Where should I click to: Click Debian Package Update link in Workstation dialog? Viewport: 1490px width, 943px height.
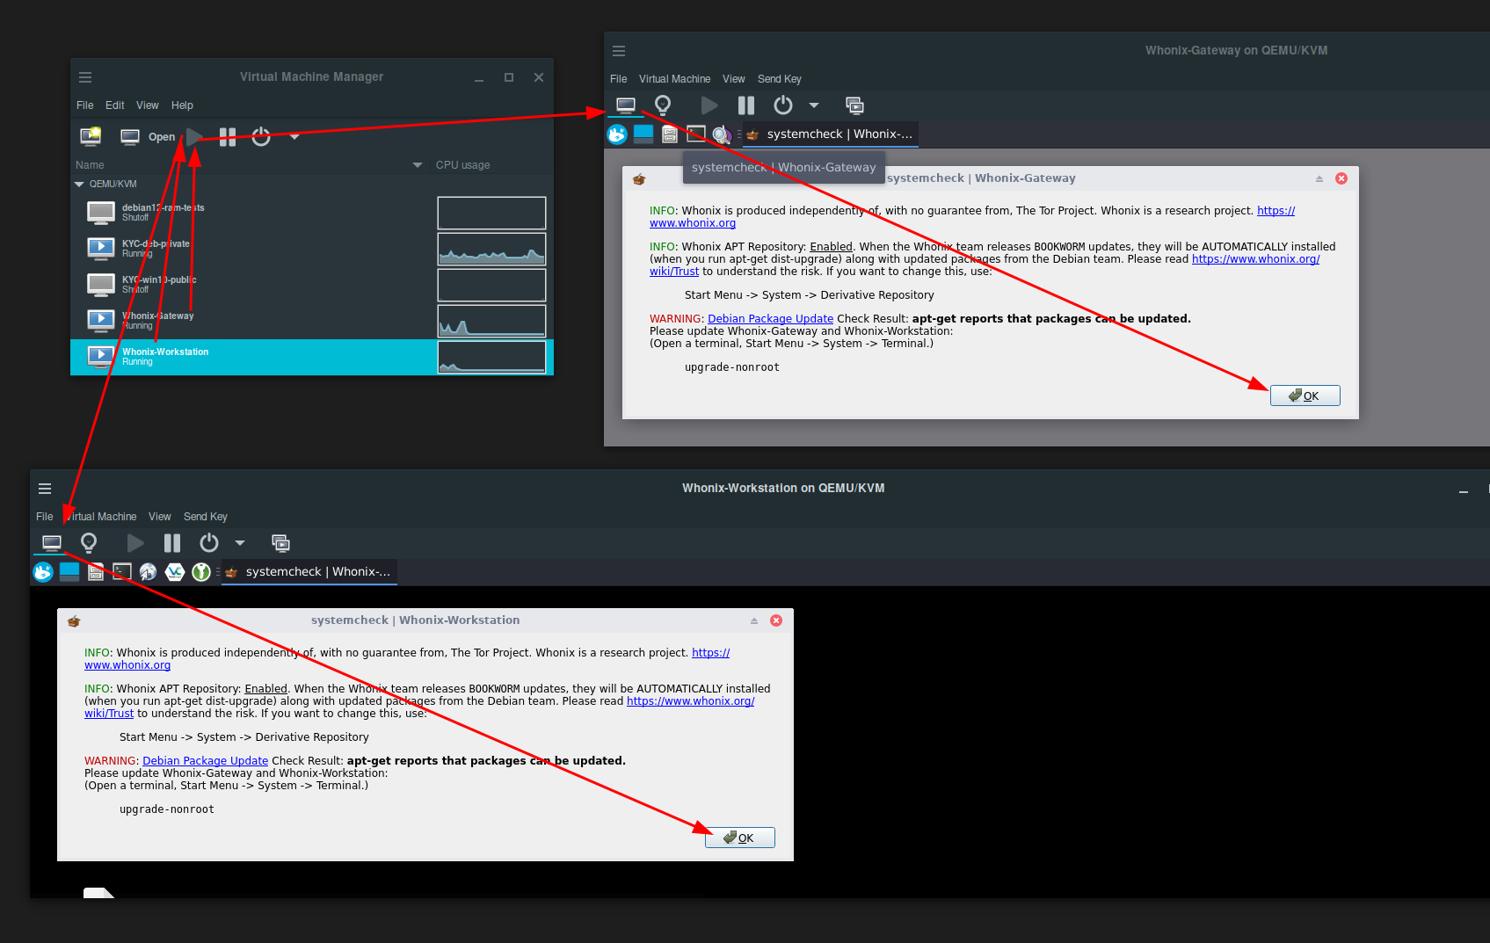click(x=205, y=761)
